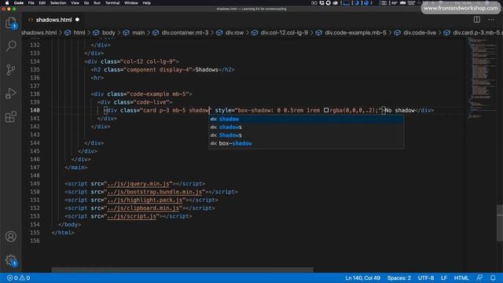Open the Selection menu
503x283 pixels.
click(58, 3)
